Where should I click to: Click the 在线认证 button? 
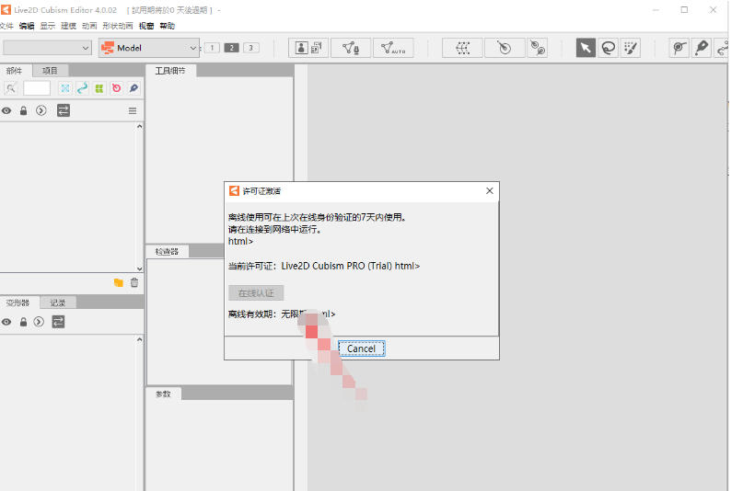point(256,293)
